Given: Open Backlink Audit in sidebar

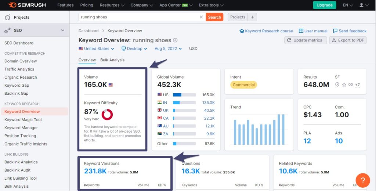Looking at the screenshot, I should (x=18, y=170).
